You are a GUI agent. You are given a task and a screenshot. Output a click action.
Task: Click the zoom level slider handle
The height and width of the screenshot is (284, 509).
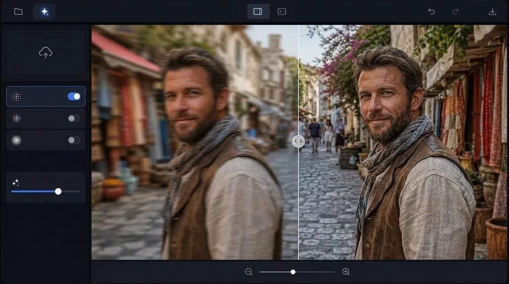[293, 272]
